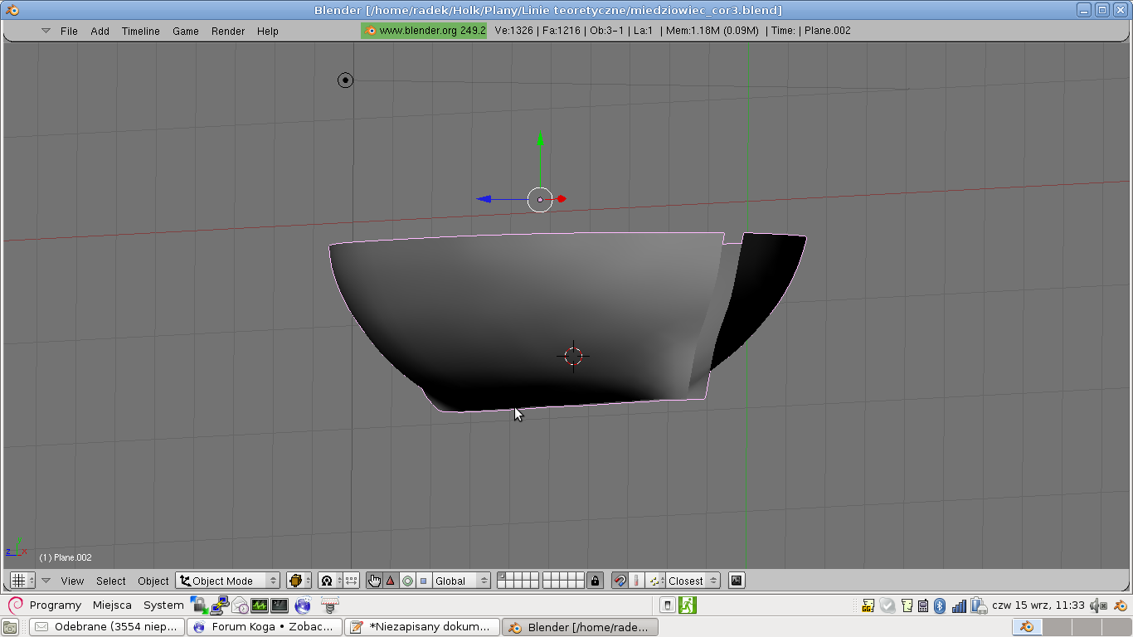Open the pivot point selector

pos(330,581)
